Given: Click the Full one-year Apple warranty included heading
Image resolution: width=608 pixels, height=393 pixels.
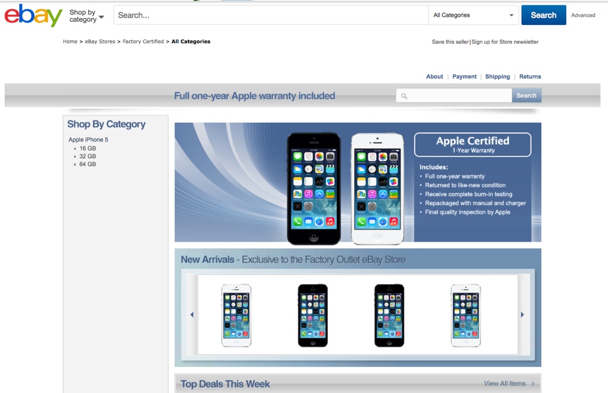Looking at the screenshot, I should [x=254, y=96].
